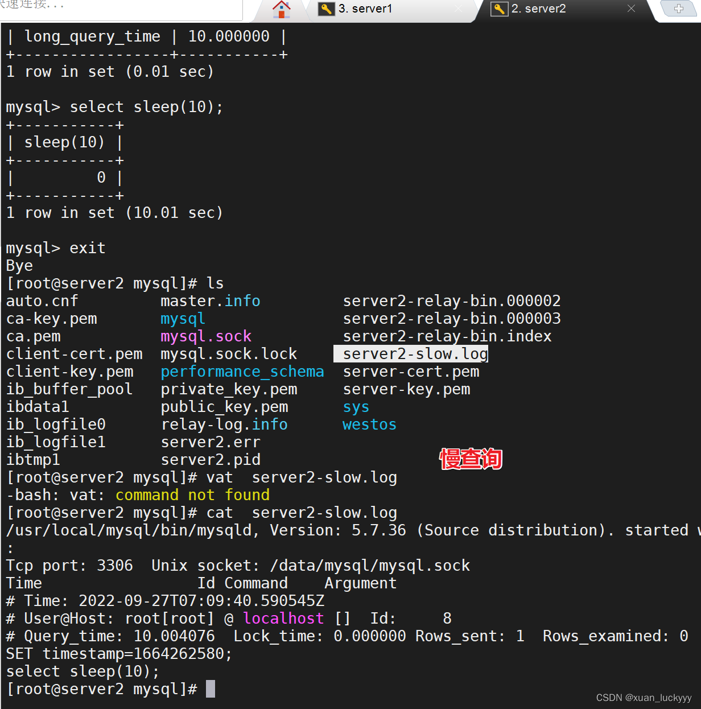Click ibdata1 file name
This screenshot has height=709, width=701.
tap(38, 407)
